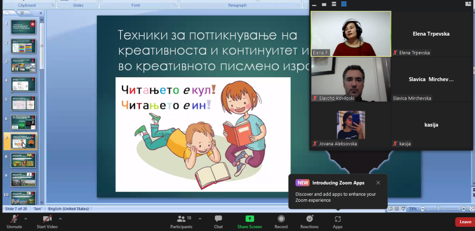Screen dimensions: 475x231
Task: Expand the Participants options caret
Action: pyautogui.click(x=200, y=218)
